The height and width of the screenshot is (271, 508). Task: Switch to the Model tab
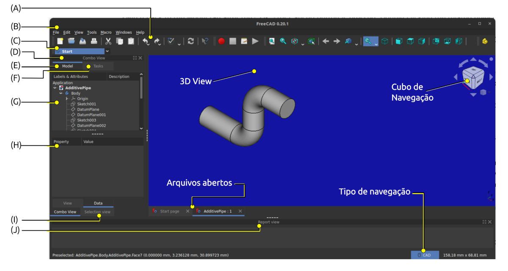click(67, 66)
